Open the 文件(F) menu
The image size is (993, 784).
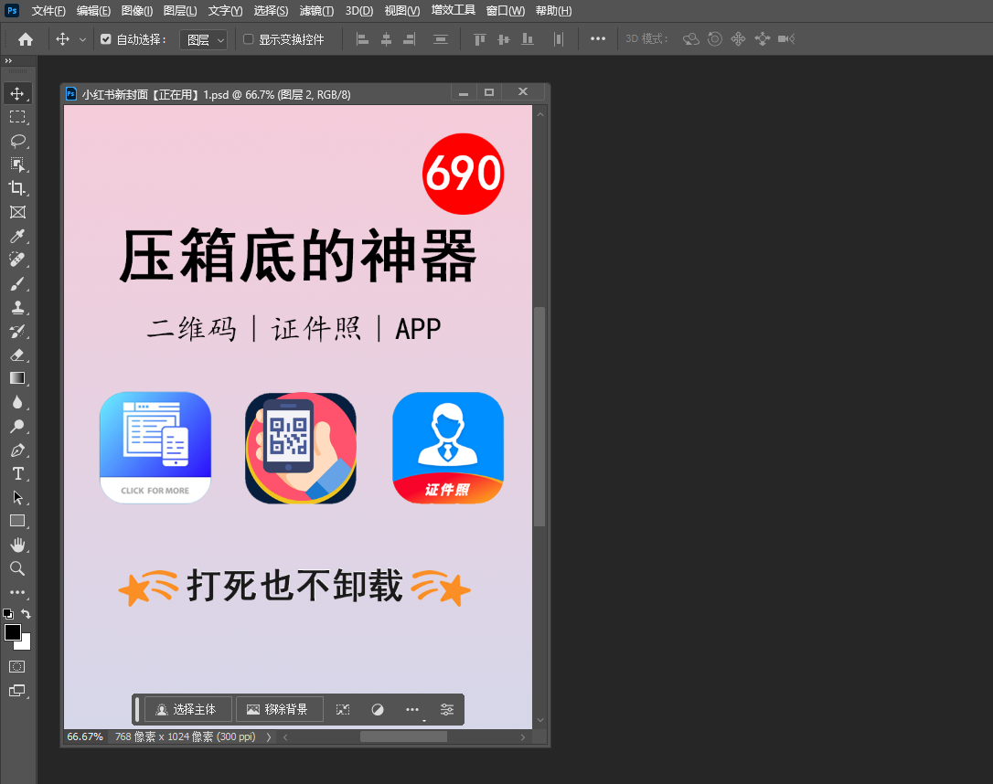tap(48, 11)
